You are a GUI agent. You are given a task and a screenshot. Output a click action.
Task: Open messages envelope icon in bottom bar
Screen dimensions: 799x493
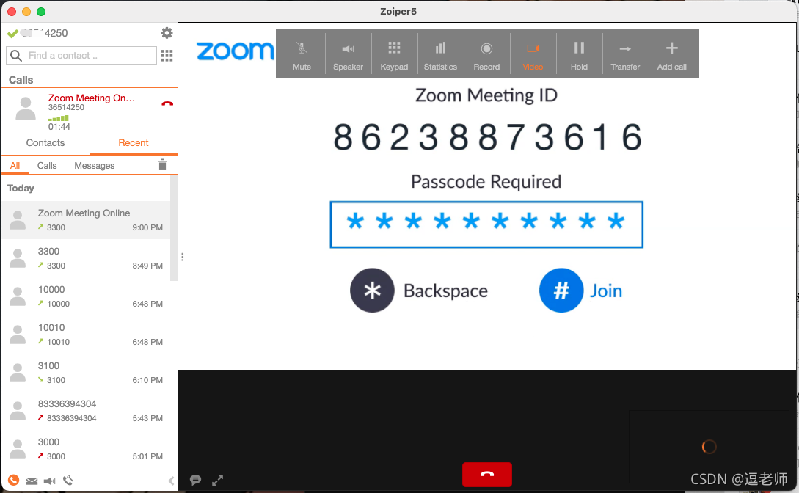[32, 481]
